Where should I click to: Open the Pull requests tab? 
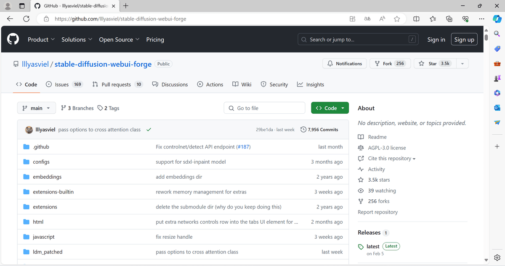[x=116, y=84]
